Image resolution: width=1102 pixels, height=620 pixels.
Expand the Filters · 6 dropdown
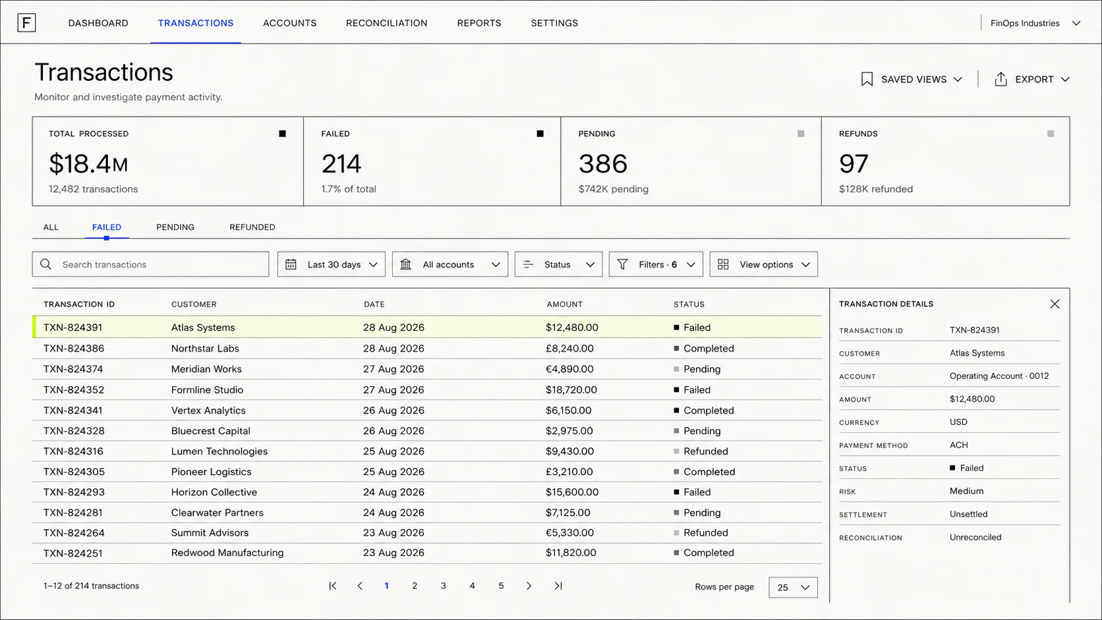tap(656, 264)
